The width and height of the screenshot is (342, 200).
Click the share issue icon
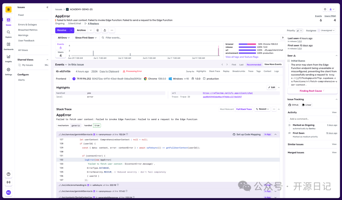point(105,30)
